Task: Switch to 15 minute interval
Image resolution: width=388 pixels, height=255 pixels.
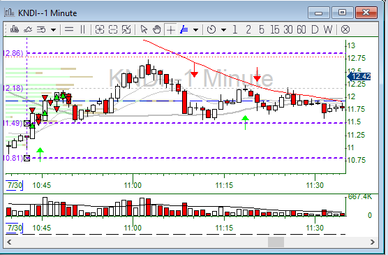Action: [275, 30]
